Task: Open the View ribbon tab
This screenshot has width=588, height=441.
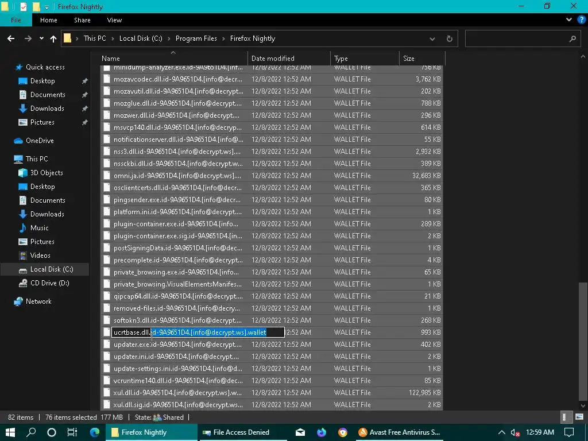Action: (114, 20)
